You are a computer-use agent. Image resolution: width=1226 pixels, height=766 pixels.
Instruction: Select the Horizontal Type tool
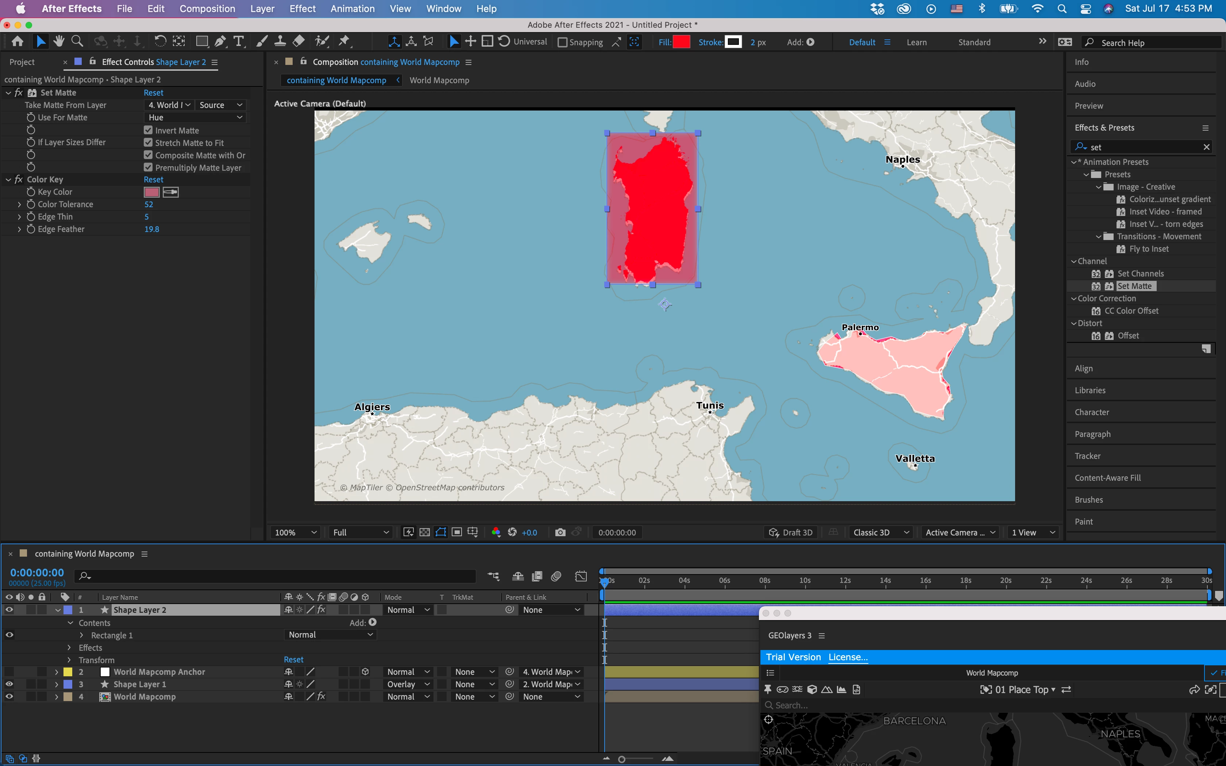click(x=239, y=42)
